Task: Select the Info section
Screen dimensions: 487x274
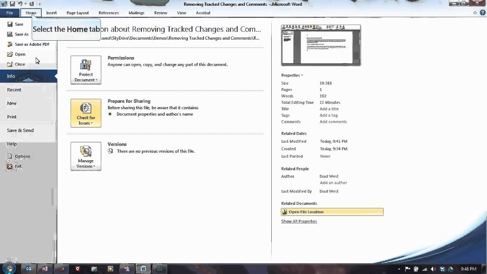Action: click(29, 76)
